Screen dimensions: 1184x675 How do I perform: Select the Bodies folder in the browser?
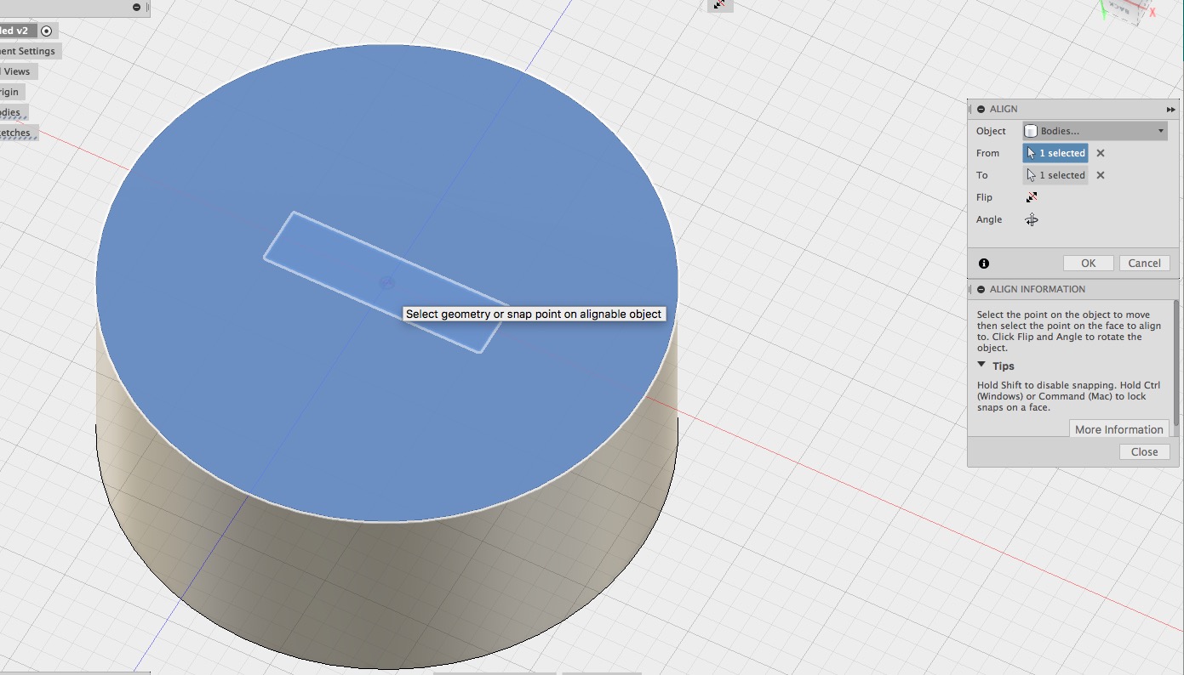[x=9, y=111]
